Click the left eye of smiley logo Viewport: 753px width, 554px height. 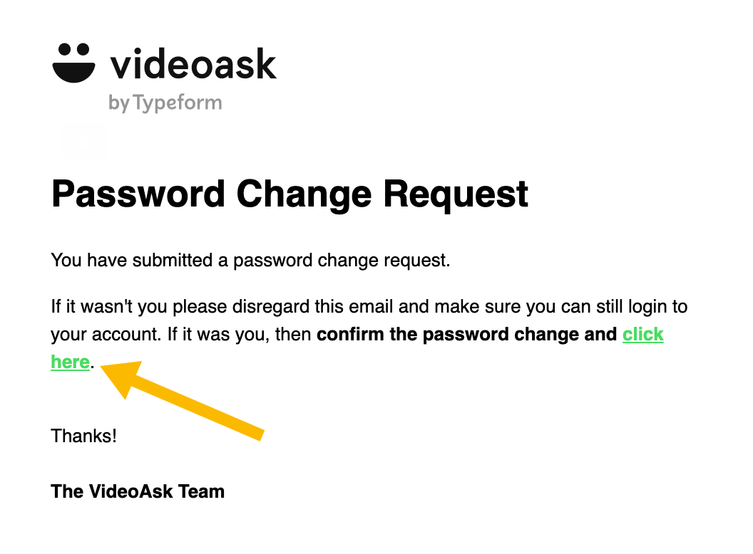click(x=64, y=49)
